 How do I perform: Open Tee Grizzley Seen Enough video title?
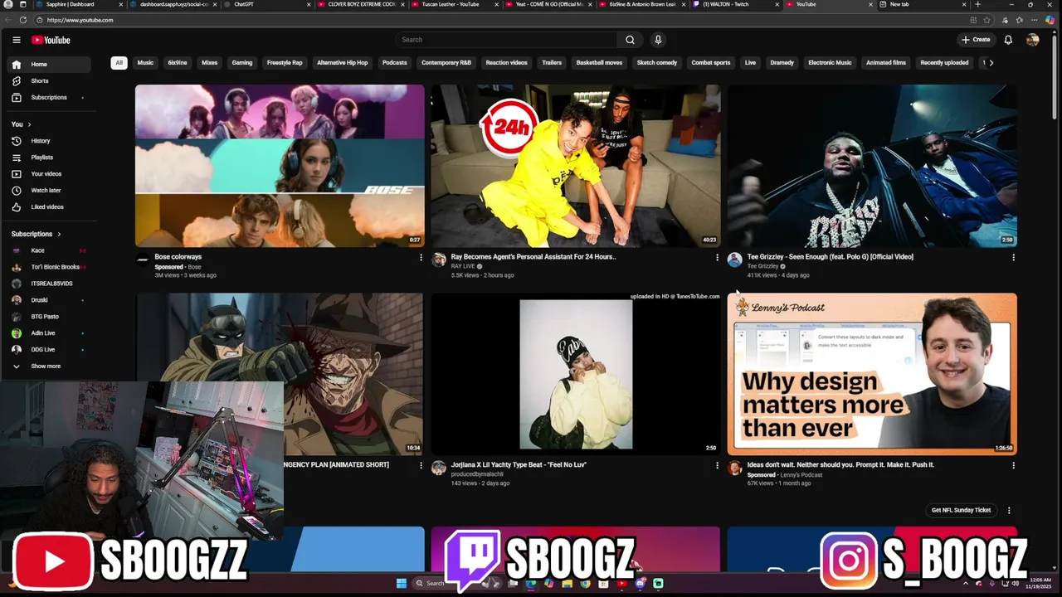coord(830,257)
